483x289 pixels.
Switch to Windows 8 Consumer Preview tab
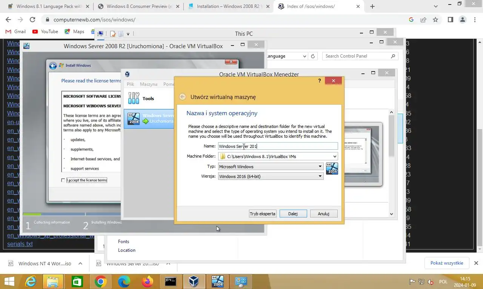point(138,6)
